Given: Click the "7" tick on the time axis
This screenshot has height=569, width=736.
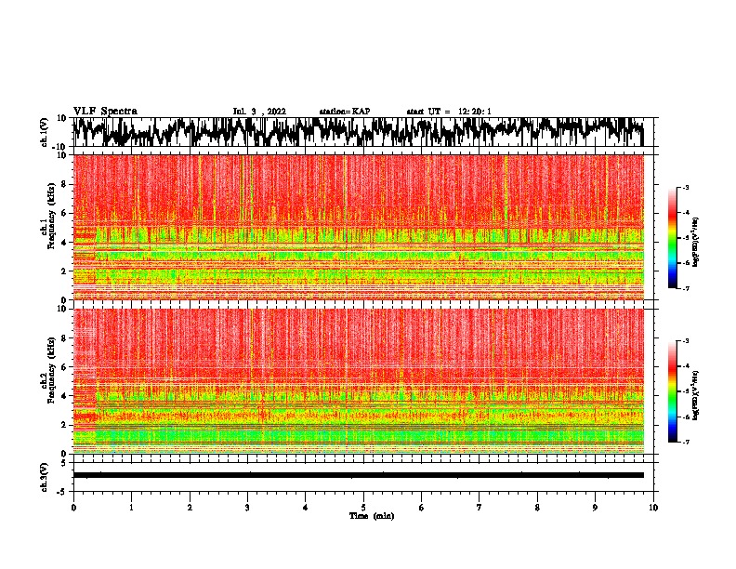Looking at the screenshot, I should click(x=480, y=508).
